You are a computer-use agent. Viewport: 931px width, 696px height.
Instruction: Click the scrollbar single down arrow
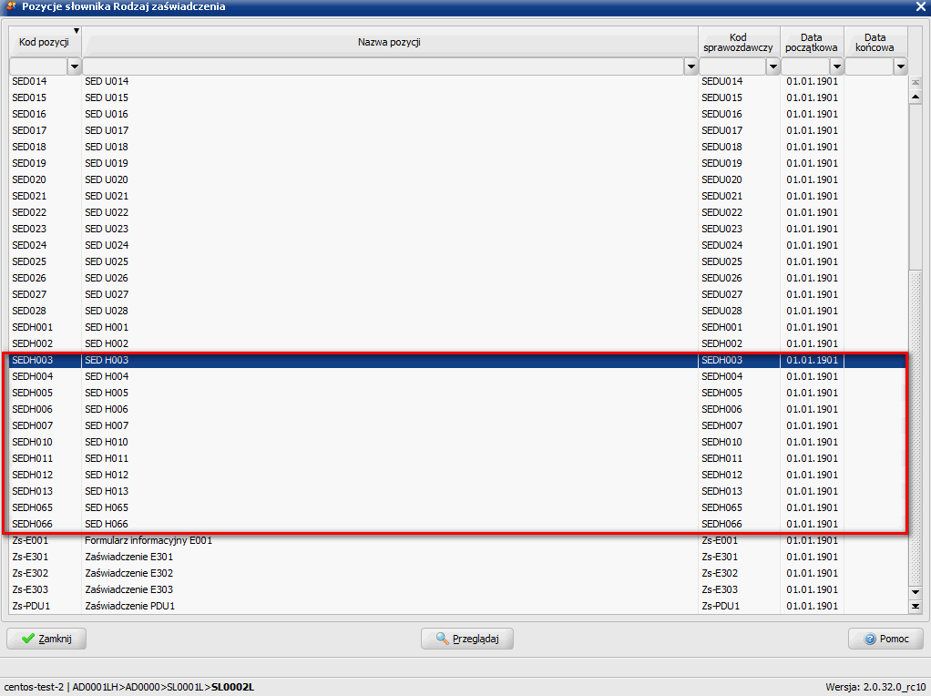pos(916,592)
